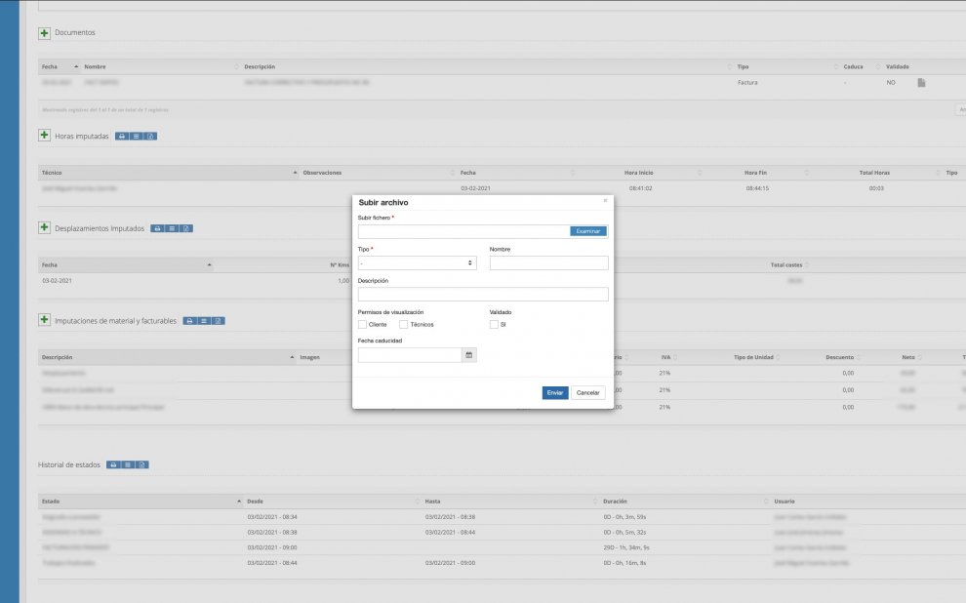Cancel the Subir archivo dialog
The height and width of the screenshot is (603, 966).
tap(587, 392)
